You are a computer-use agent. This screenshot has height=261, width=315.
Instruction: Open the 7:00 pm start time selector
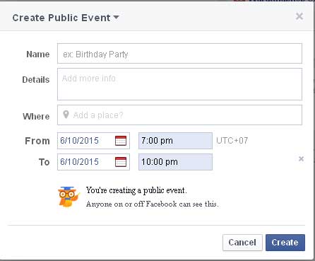[x=175, y=141]
